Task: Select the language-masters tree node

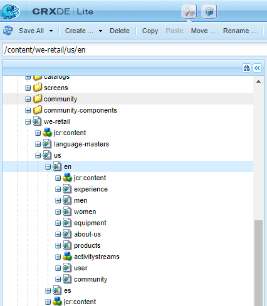Action: click(x=81, y=144)
